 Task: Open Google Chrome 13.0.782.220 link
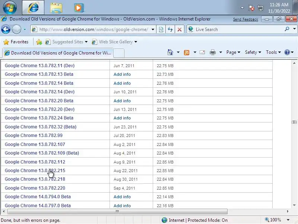(x=35, y=188)
